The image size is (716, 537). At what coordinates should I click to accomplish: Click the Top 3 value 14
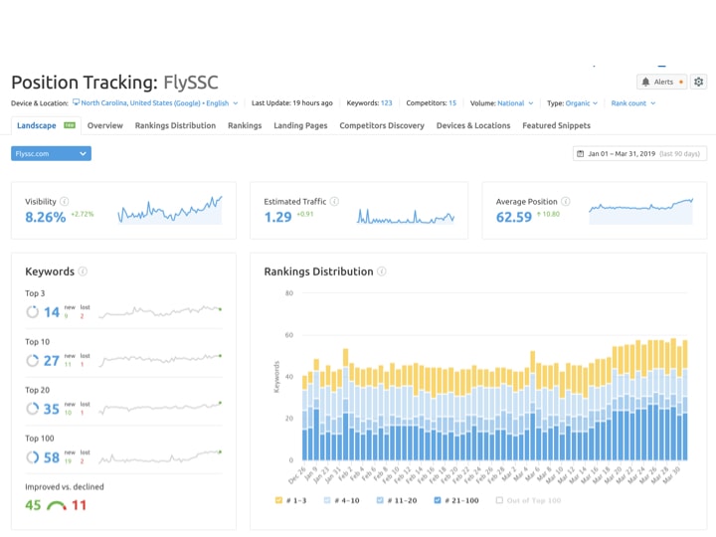(52, 312)
